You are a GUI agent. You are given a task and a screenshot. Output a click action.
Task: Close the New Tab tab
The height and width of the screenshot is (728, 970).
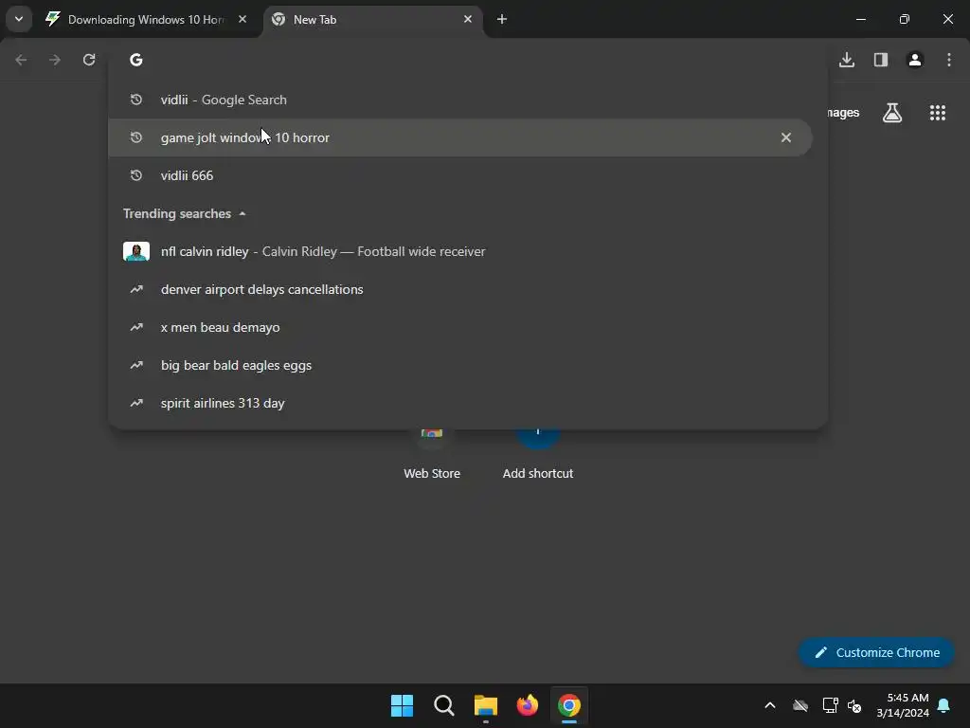(x=468, y=19)
